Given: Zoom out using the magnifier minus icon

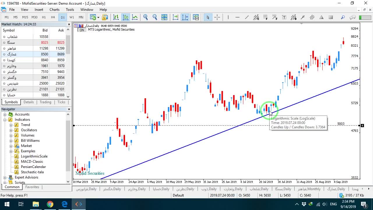Looking at the screenshot, I should pos(155,17).
